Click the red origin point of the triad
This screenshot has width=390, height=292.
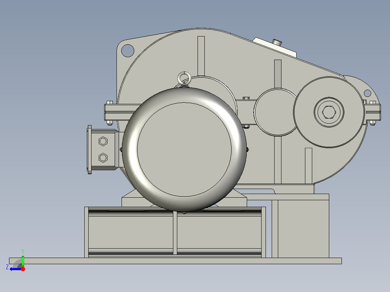coord(23,269)
